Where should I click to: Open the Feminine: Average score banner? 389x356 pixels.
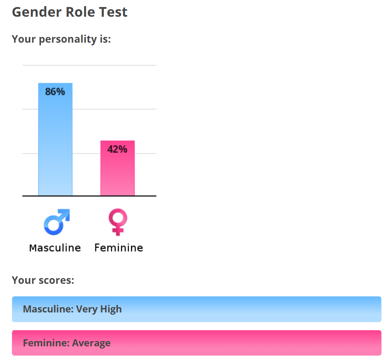[x=197, y=343]
